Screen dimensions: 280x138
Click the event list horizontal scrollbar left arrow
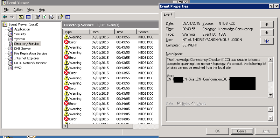coord(65,126)
